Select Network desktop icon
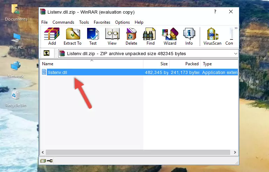The height and width of the screenshot is (172, 269). [16, 70]
